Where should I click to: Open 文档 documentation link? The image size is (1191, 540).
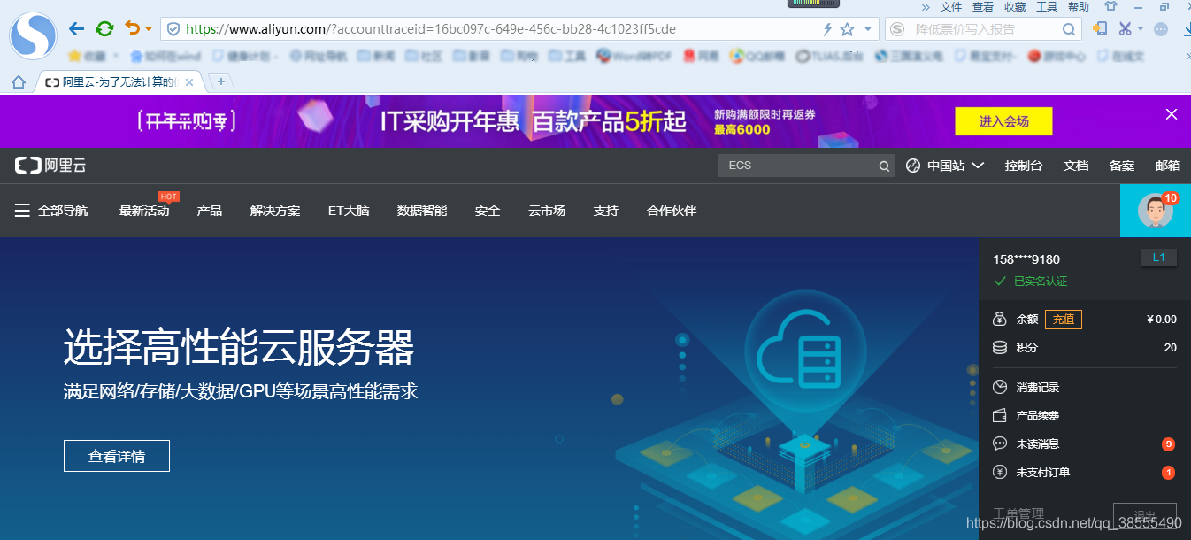pos(1076,166)
